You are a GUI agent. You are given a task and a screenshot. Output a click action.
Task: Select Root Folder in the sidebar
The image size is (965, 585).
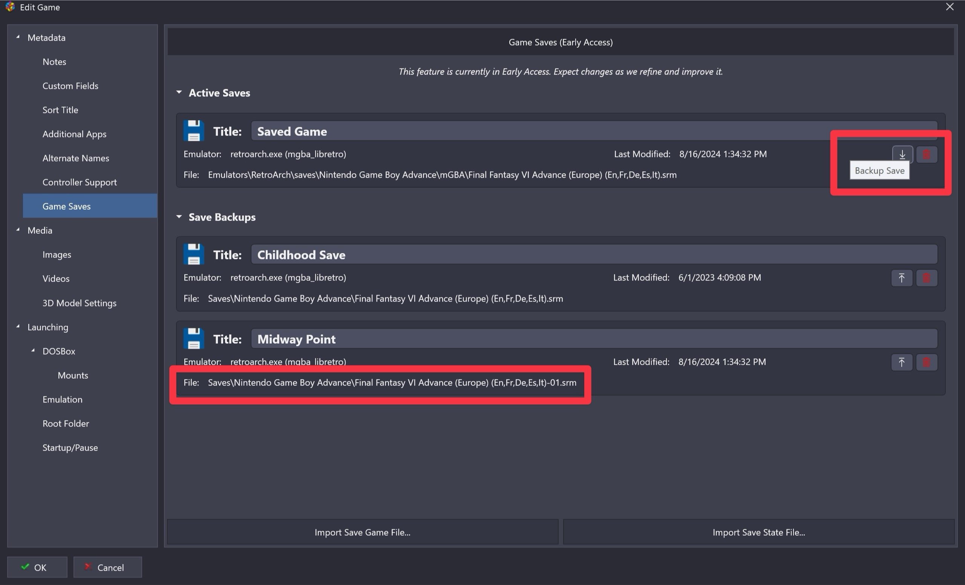(x=66, y=424)
